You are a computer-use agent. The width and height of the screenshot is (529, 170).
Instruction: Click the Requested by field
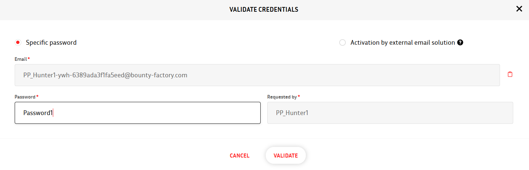pos(390,113)
